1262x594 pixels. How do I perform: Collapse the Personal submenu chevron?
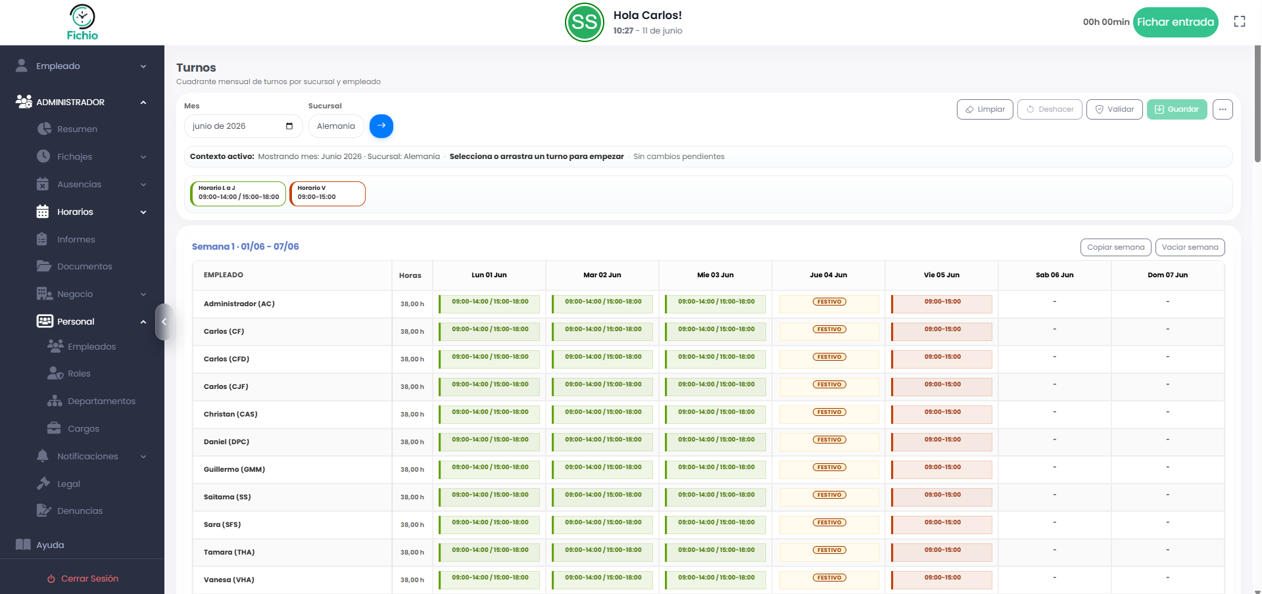143,322
